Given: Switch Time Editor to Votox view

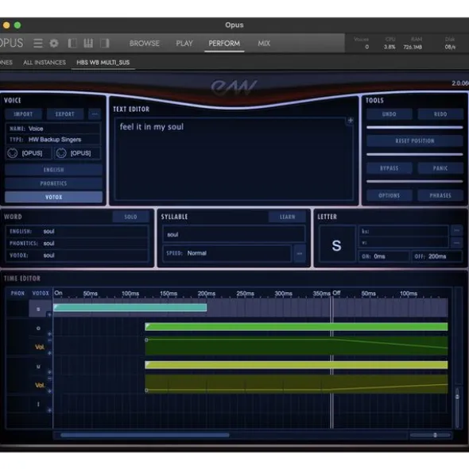Looking at the screenshot, I should (41, 293).
